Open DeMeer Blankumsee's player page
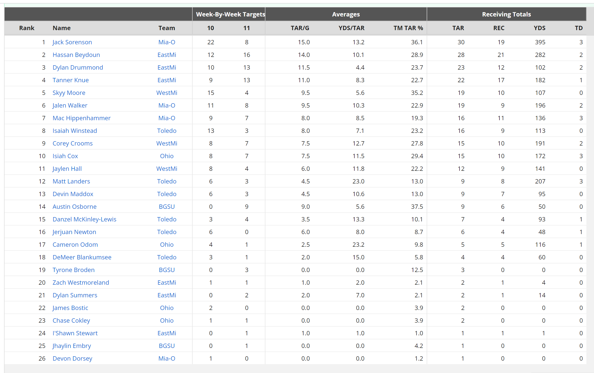Image resolution: width=594 pixels, height=373 pixels. tap(82, 257)
